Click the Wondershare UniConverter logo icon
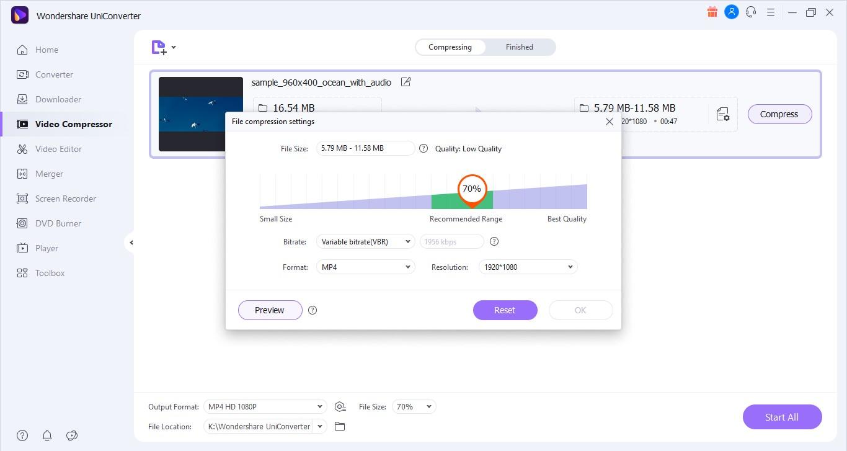847x451 pixels. coord(20,16)
